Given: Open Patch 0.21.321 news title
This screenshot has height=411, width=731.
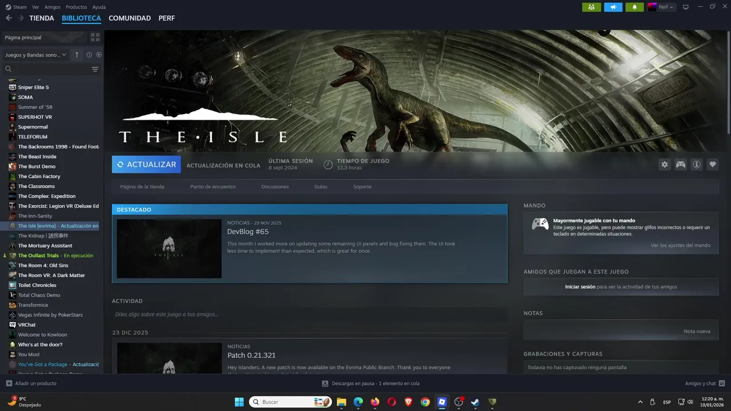Looking at the screenshot, I should click(251, 355).
